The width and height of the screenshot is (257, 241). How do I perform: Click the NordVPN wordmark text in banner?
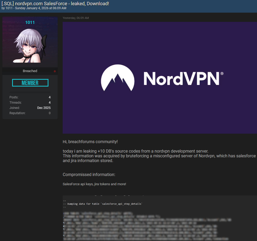181,78
